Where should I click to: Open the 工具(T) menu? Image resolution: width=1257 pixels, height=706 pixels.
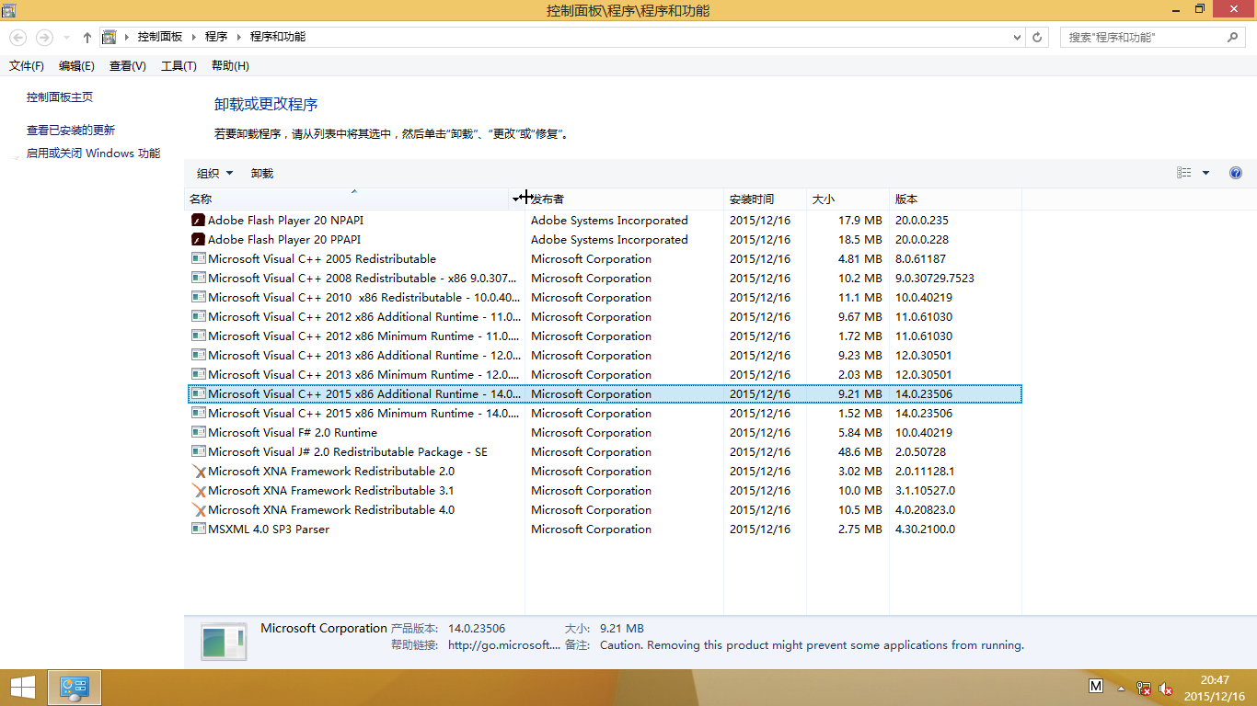[x=179, y=66]
